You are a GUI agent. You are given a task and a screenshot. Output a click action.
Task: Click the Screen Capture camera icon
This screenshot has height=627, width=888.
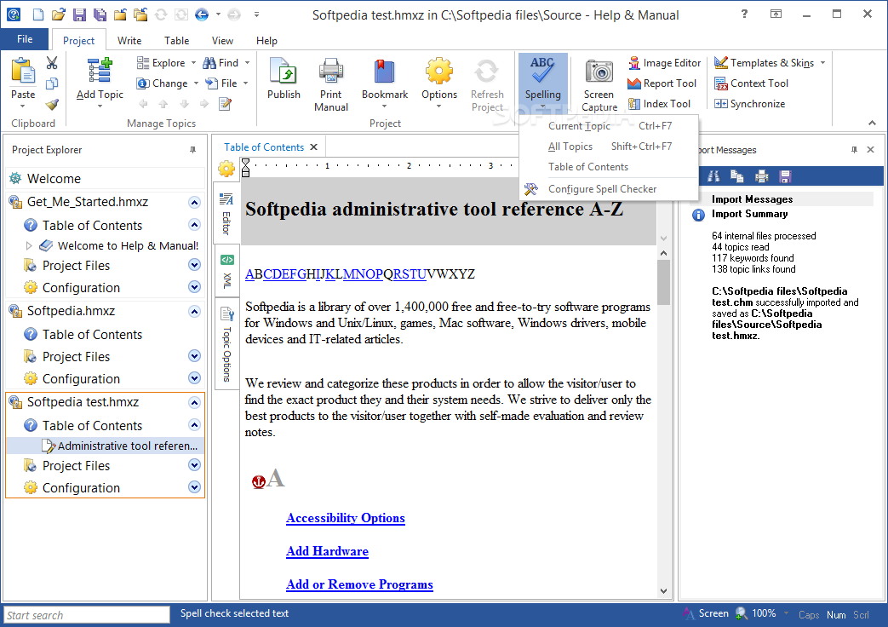pos(599,72)
